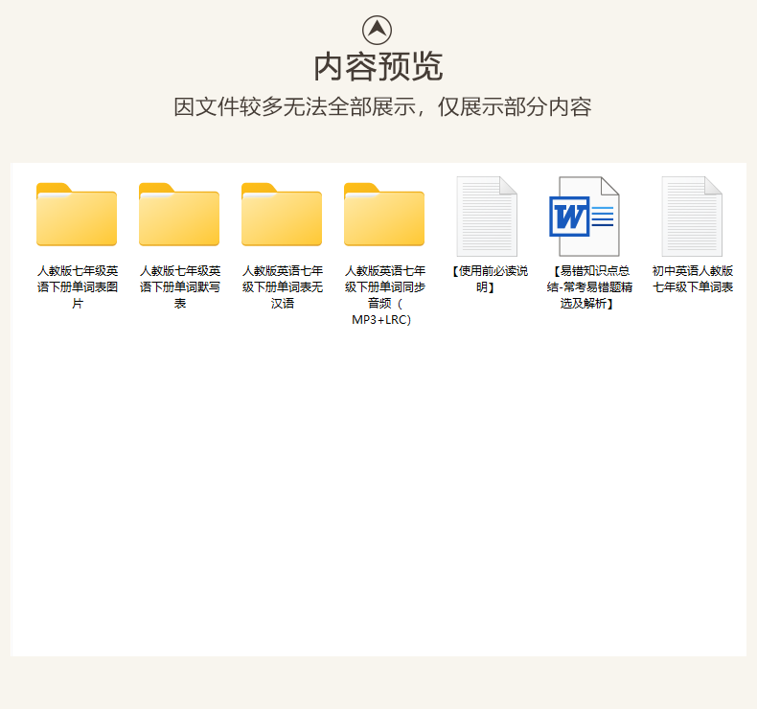This screenshot has width=757, height=709.
Task: Click the file name 初中英语人教版七年级下单词表
Action: (693, 279)
